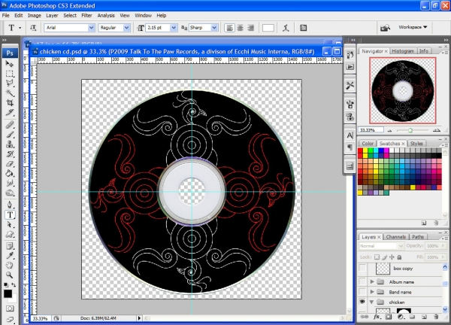Open the Actions dock icon
This screenshot has height=325, width=451.
[350, 67]
